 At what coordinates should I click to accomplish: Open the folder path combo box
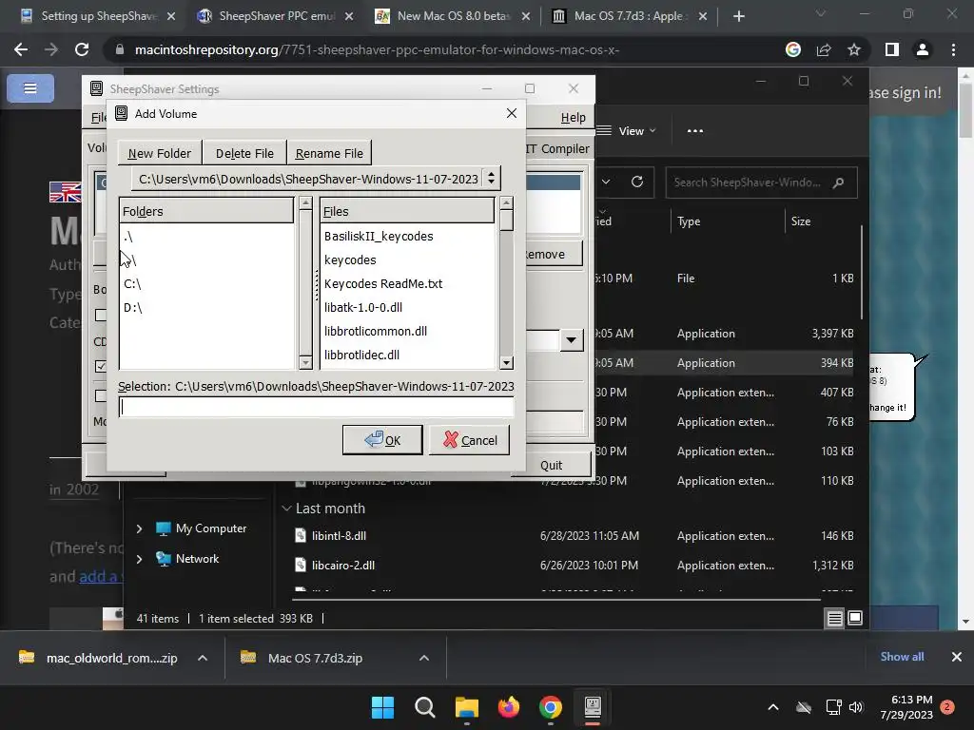pyautogui.click(x=315, y=179)
